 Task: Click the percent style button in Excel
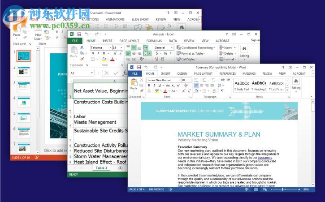point(165,53)
